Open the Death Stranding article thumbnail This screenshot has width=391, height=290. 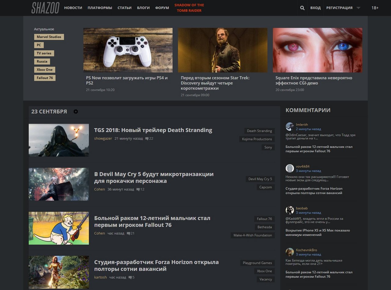59,140
